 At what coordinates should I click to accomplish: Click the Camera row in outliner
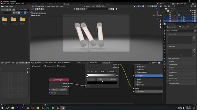174,15
